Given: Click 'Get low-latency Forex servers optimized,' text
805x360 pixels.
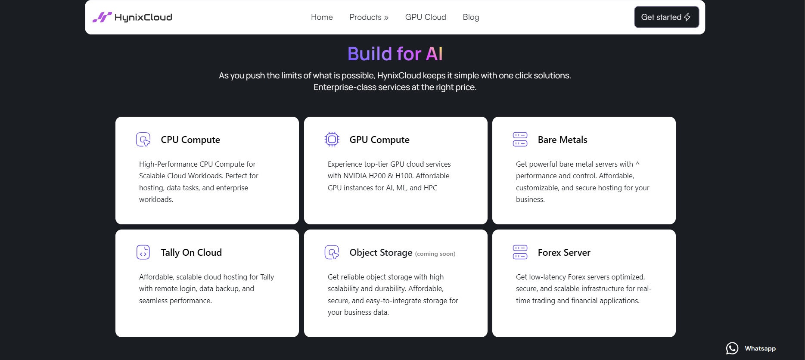Looking at the screenshot, I should 581,277.
